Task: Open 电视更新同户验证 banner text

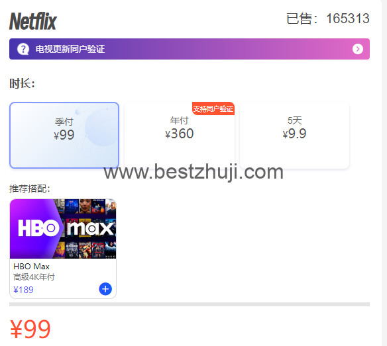Action: [70, 49]
